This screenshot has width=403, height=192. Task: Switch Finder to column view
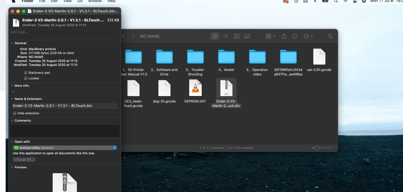click(x=237, y=36)
